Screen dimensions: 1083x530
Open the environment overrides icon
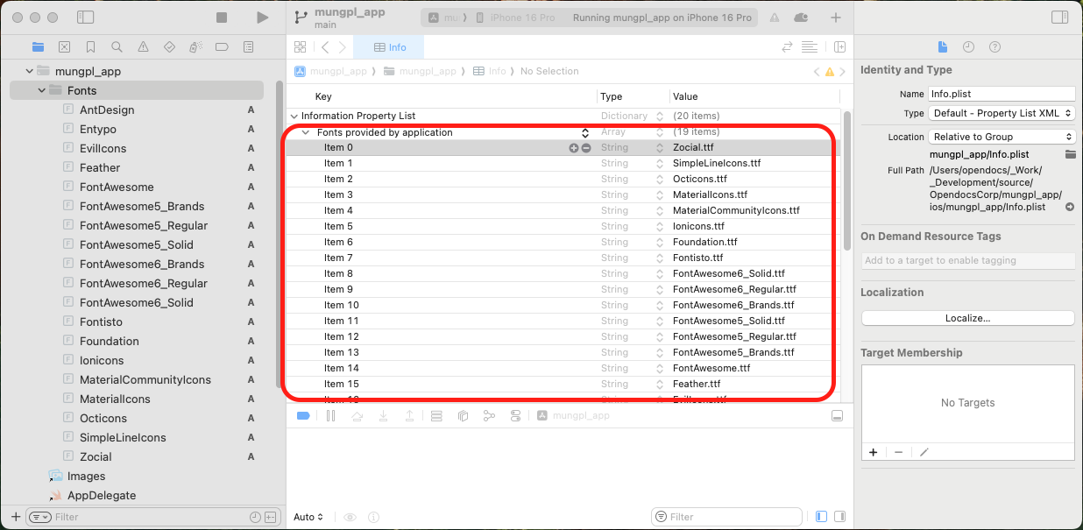point(515,416)
